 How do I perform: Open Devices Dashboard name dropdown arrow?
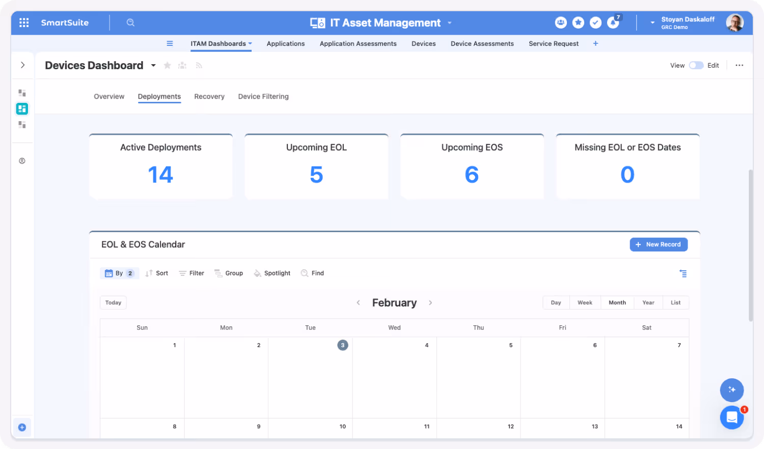[153, 66]
